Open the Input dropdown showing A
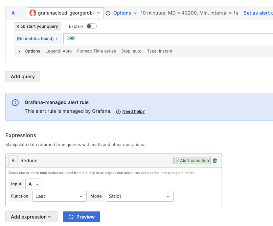 click(34, 184)
